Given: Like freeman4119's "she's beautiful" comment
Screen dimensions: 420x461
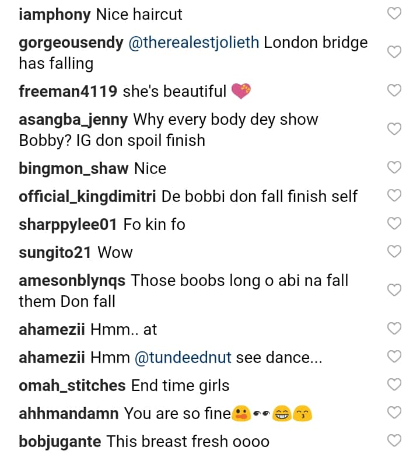Looking at the screenshot, I should click(x=395, y=90).
